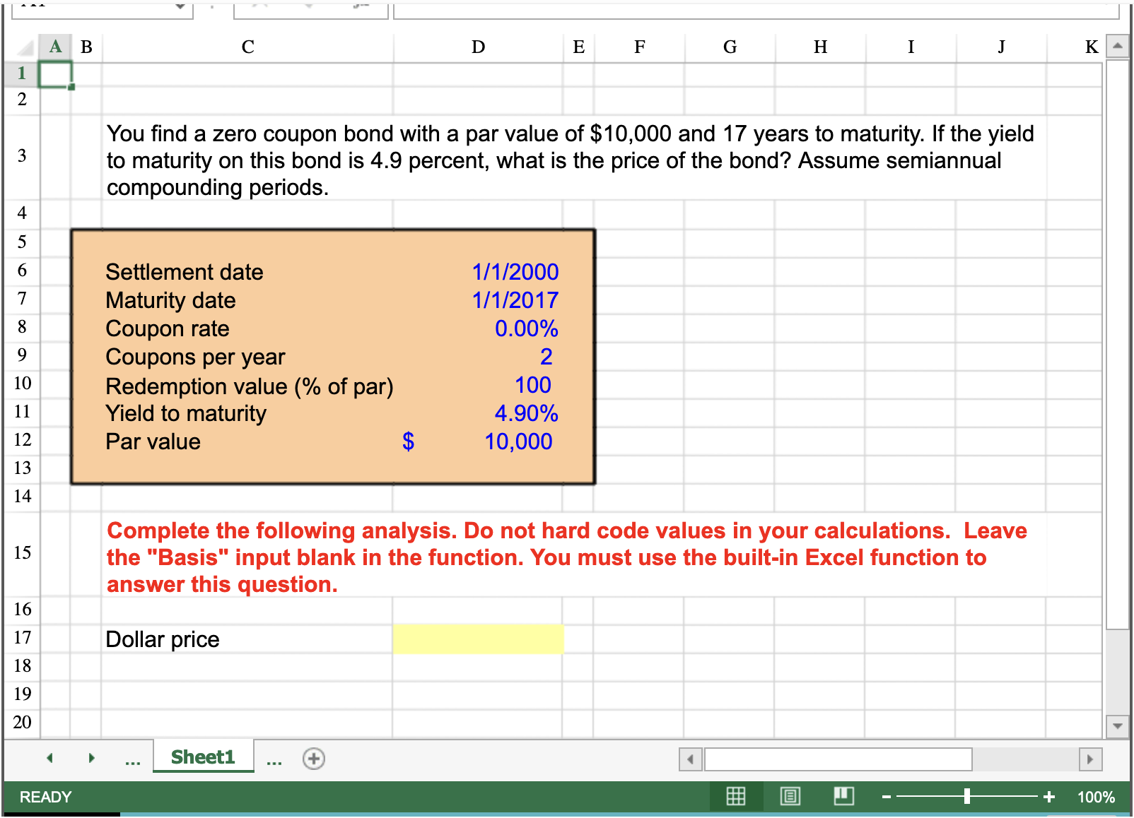
Task: Go to previous sheet with left arrow
Action: tap(49, 758)
